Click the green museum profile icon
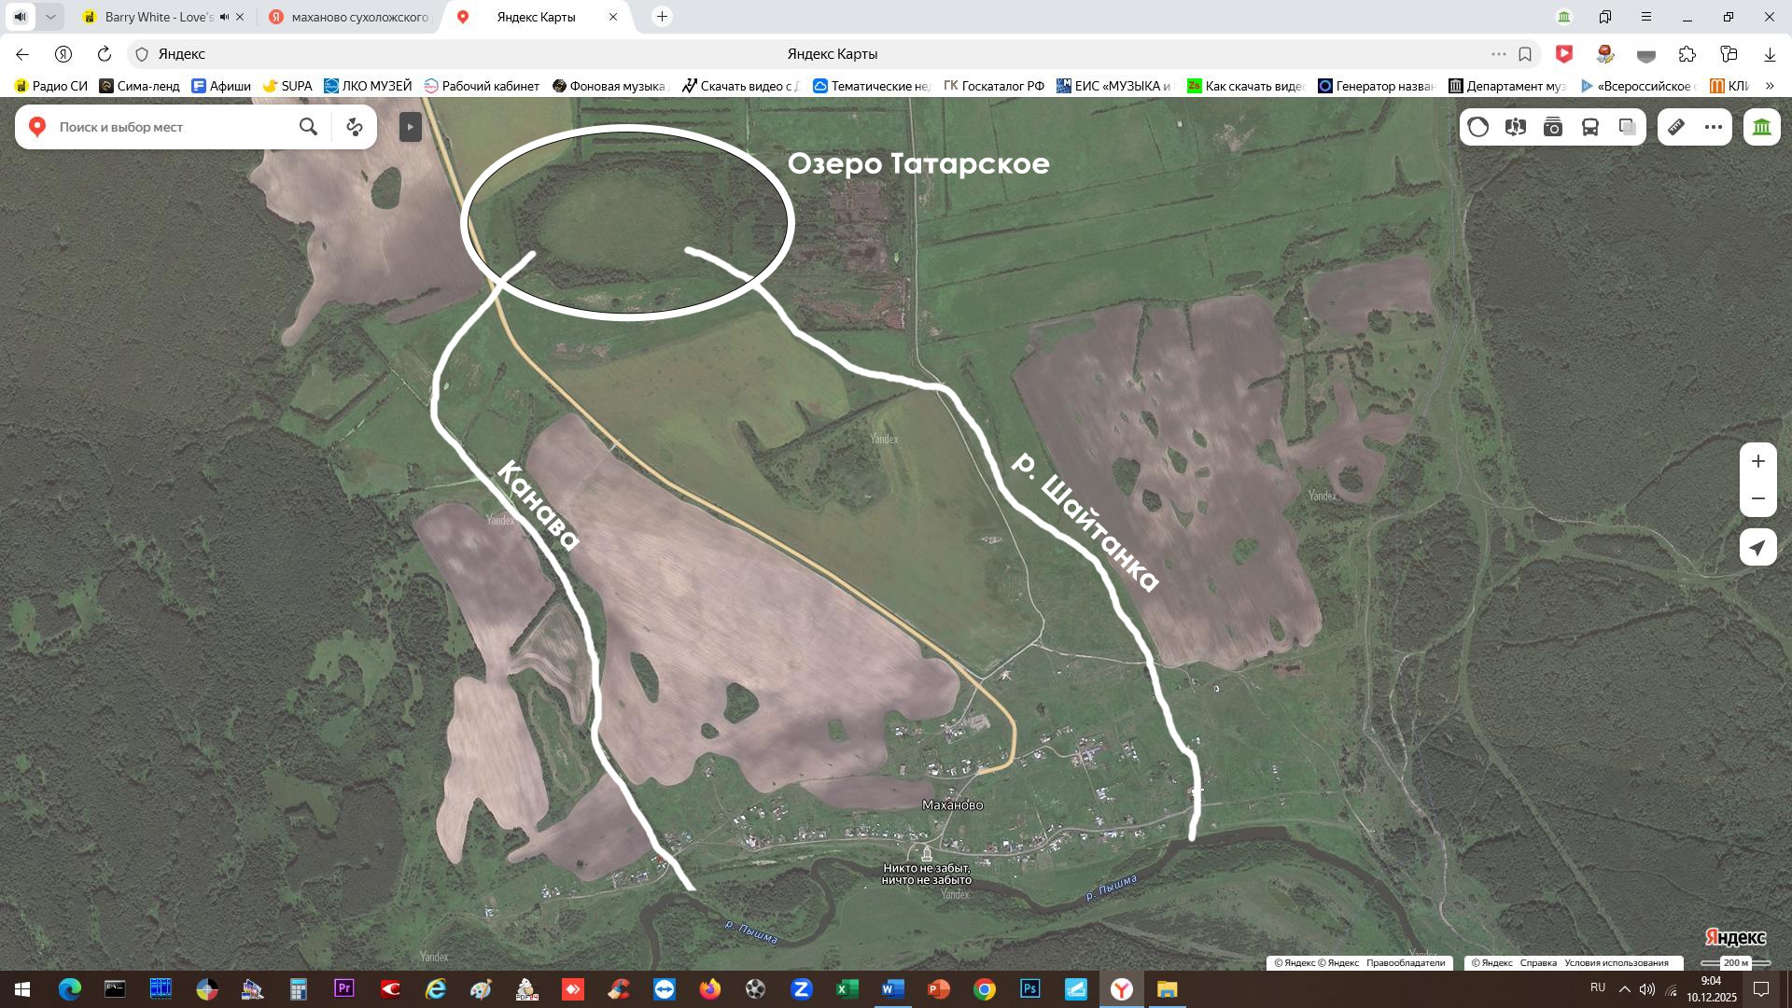The image size is (1792, 1008). point(1762,127)
